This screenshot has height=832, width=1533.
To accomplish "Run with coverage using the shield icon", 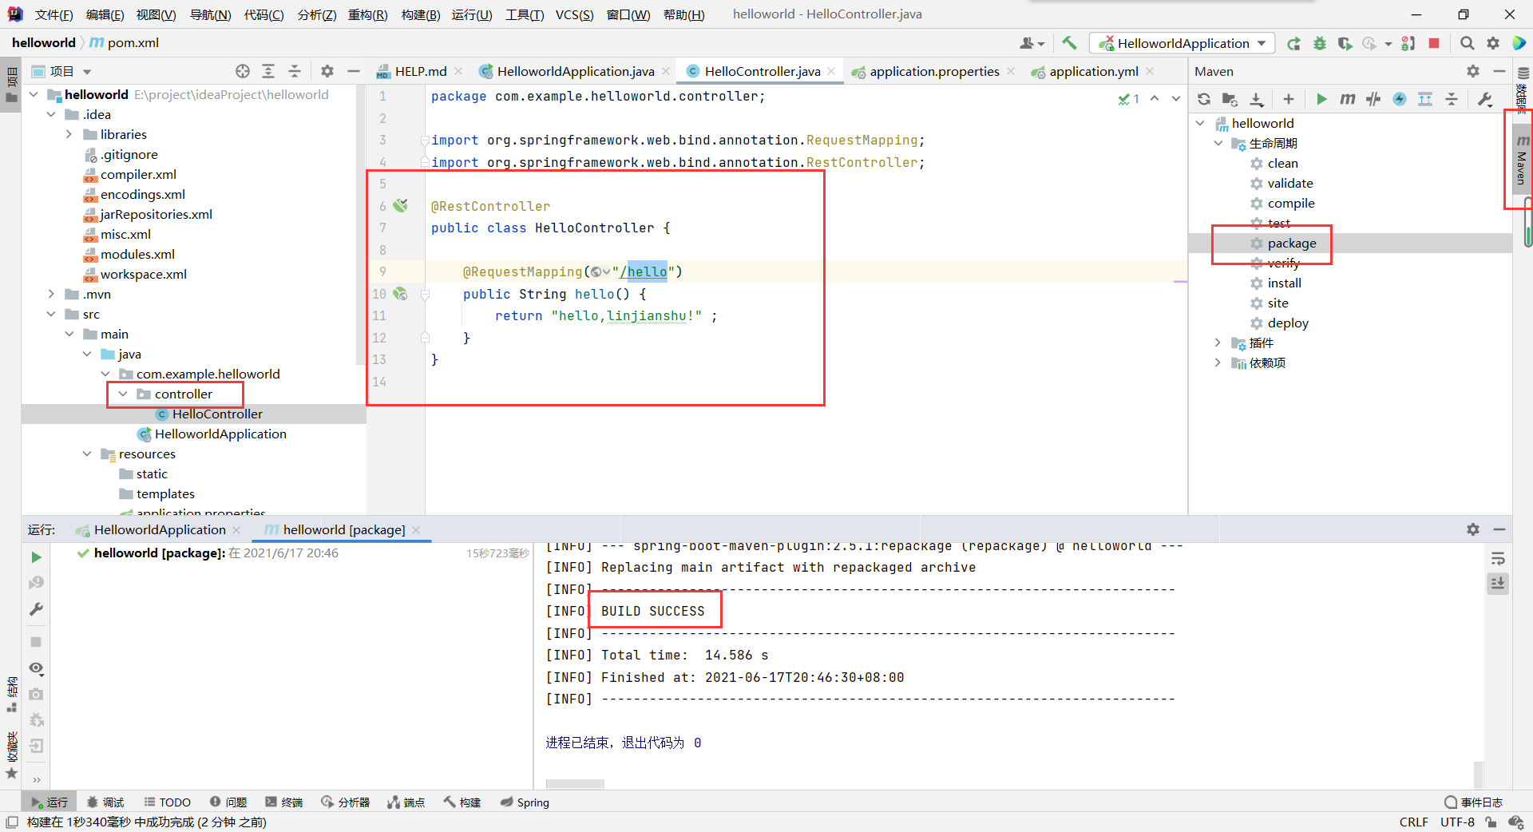I will click(1345, 43).
